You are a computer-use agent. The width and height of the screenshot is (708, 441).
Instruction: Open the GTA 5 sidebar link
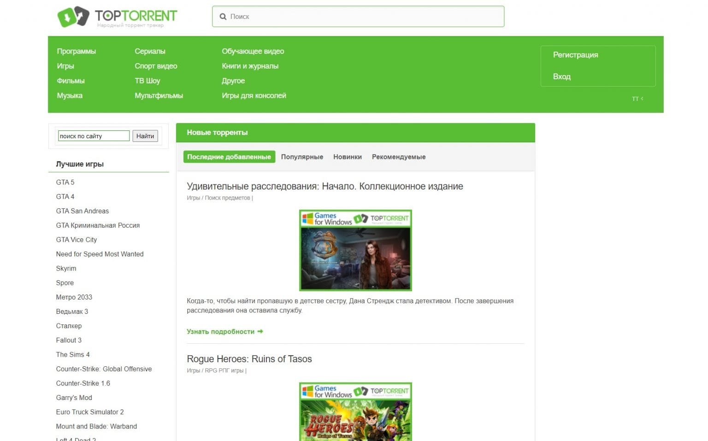[x=65, y=182]
